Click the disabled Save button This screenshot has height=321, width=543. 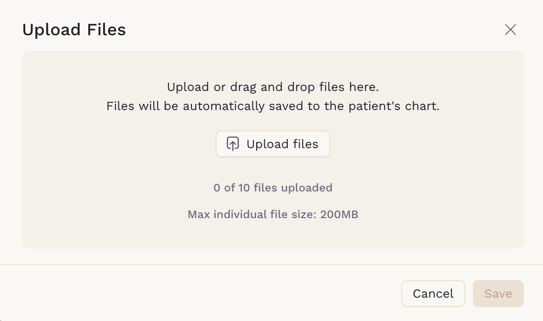[x=498, y=293]
